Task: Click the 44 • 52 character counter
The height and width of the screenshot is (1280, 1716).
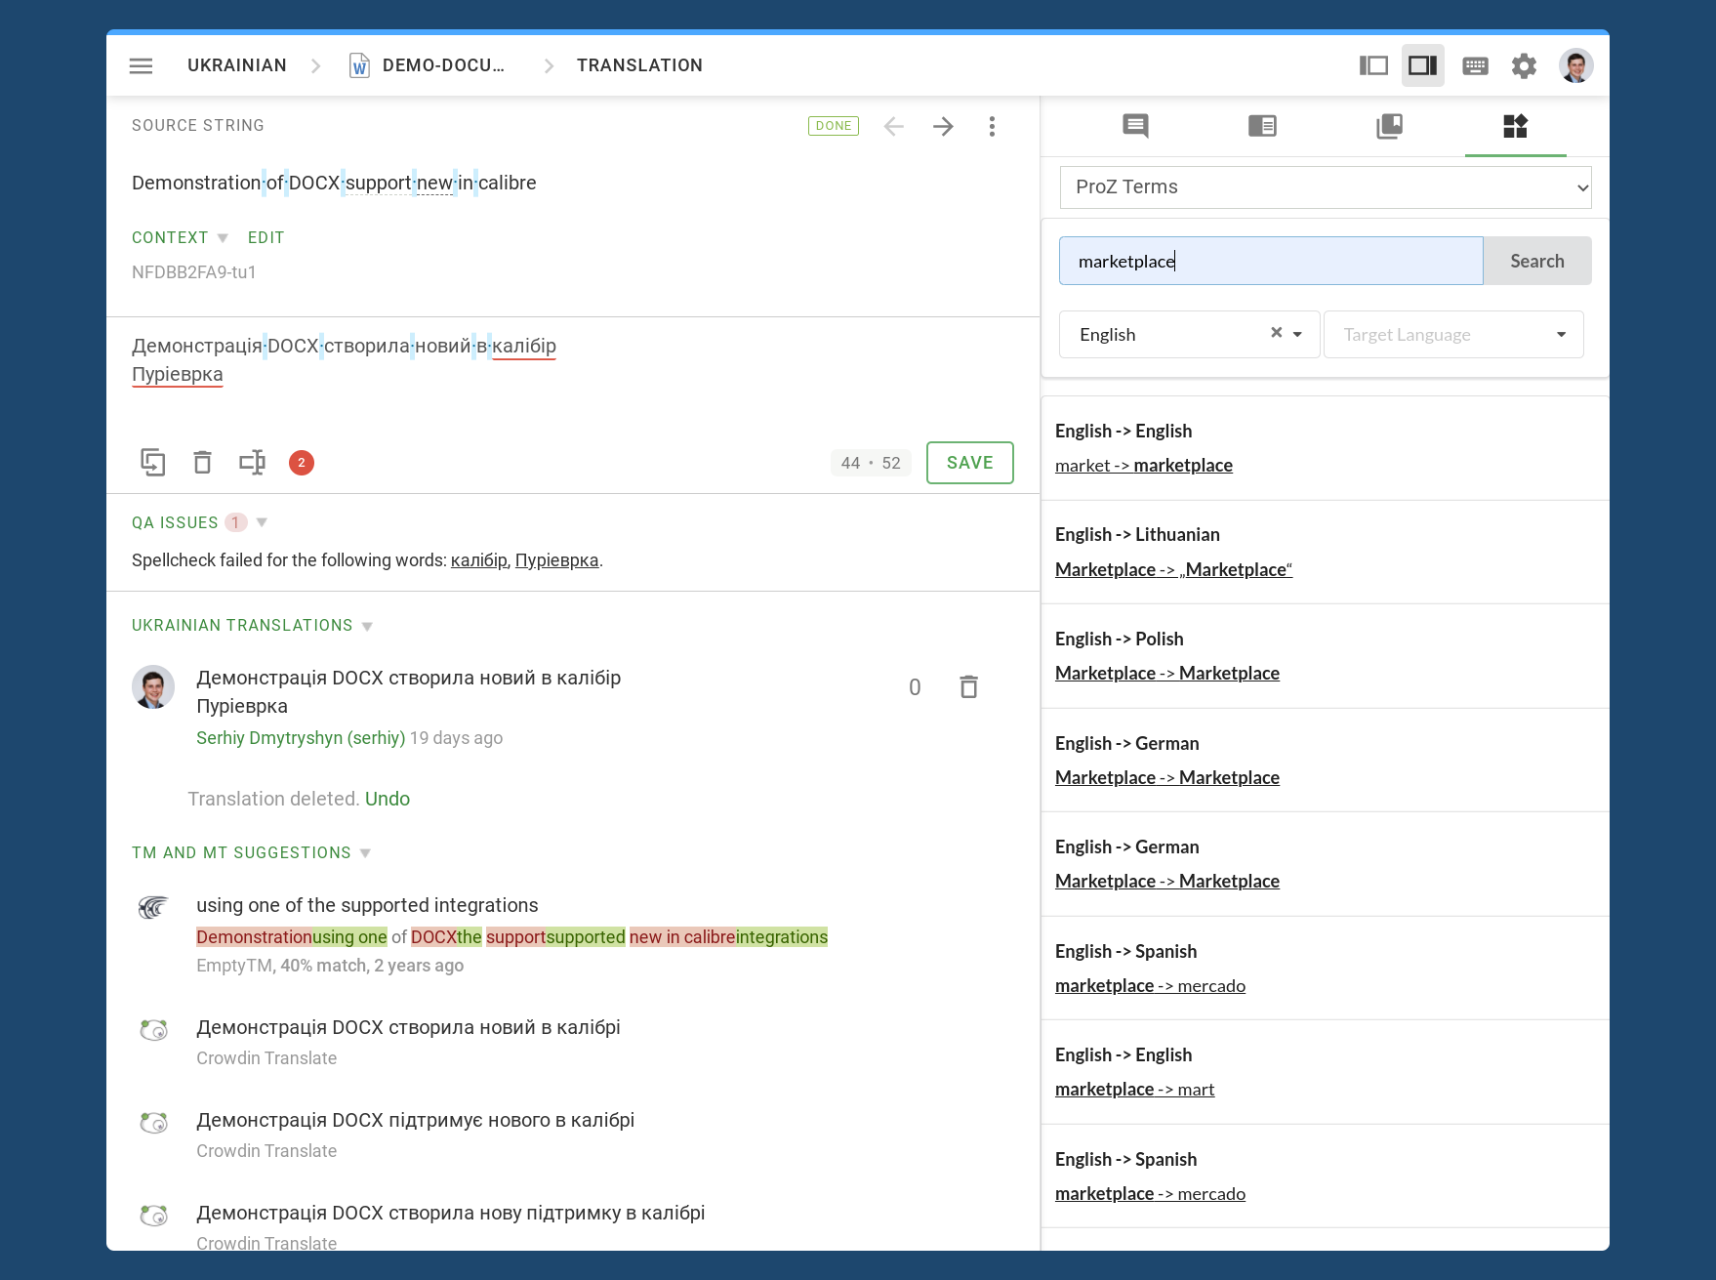Action: tap(871, 463)
